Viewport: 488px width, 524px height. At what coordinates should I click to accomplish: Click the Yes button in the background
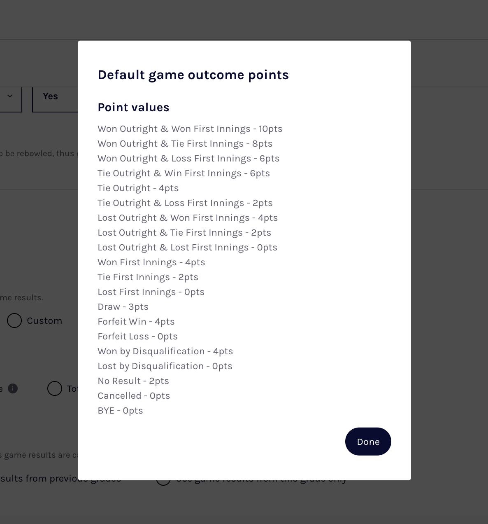coord(50,96)
